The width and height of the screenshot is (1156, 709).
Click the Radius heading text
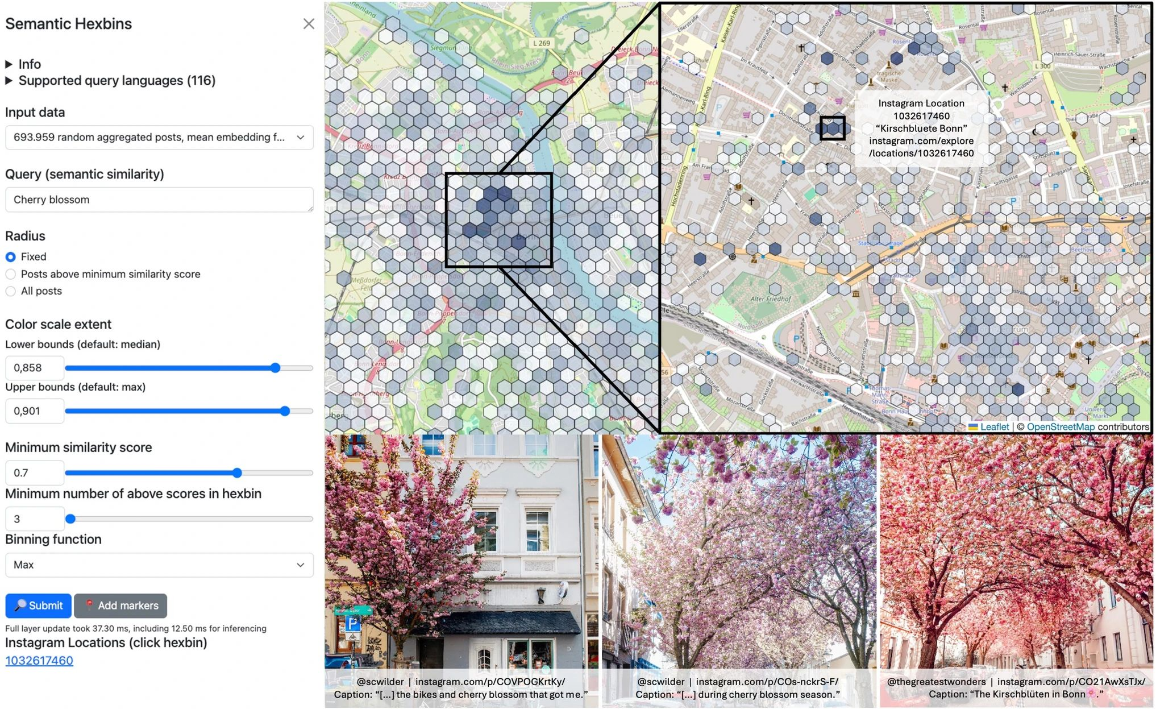(x=25, y=237)
